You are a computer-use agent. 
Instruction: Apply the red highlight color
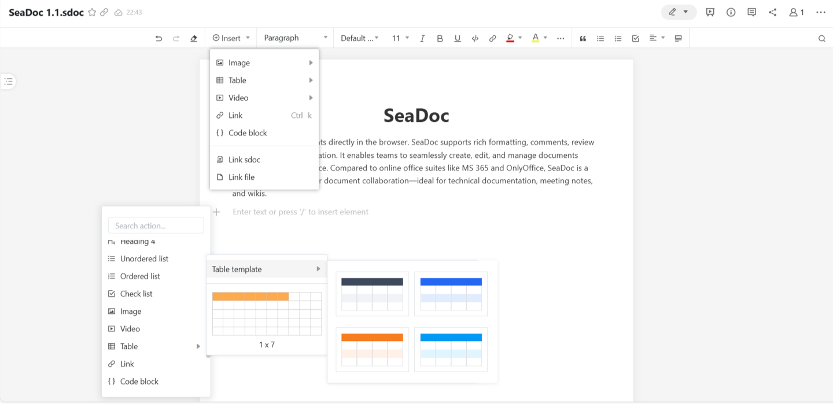tap(510, 38)
